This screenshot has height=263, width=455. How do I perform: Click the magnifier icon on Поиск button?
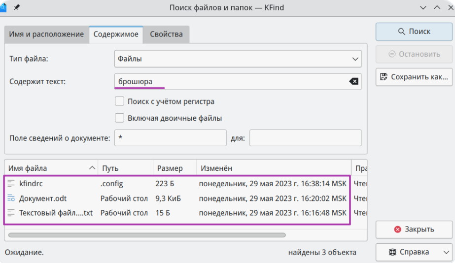pyautogui.click(x=401, y=32)
